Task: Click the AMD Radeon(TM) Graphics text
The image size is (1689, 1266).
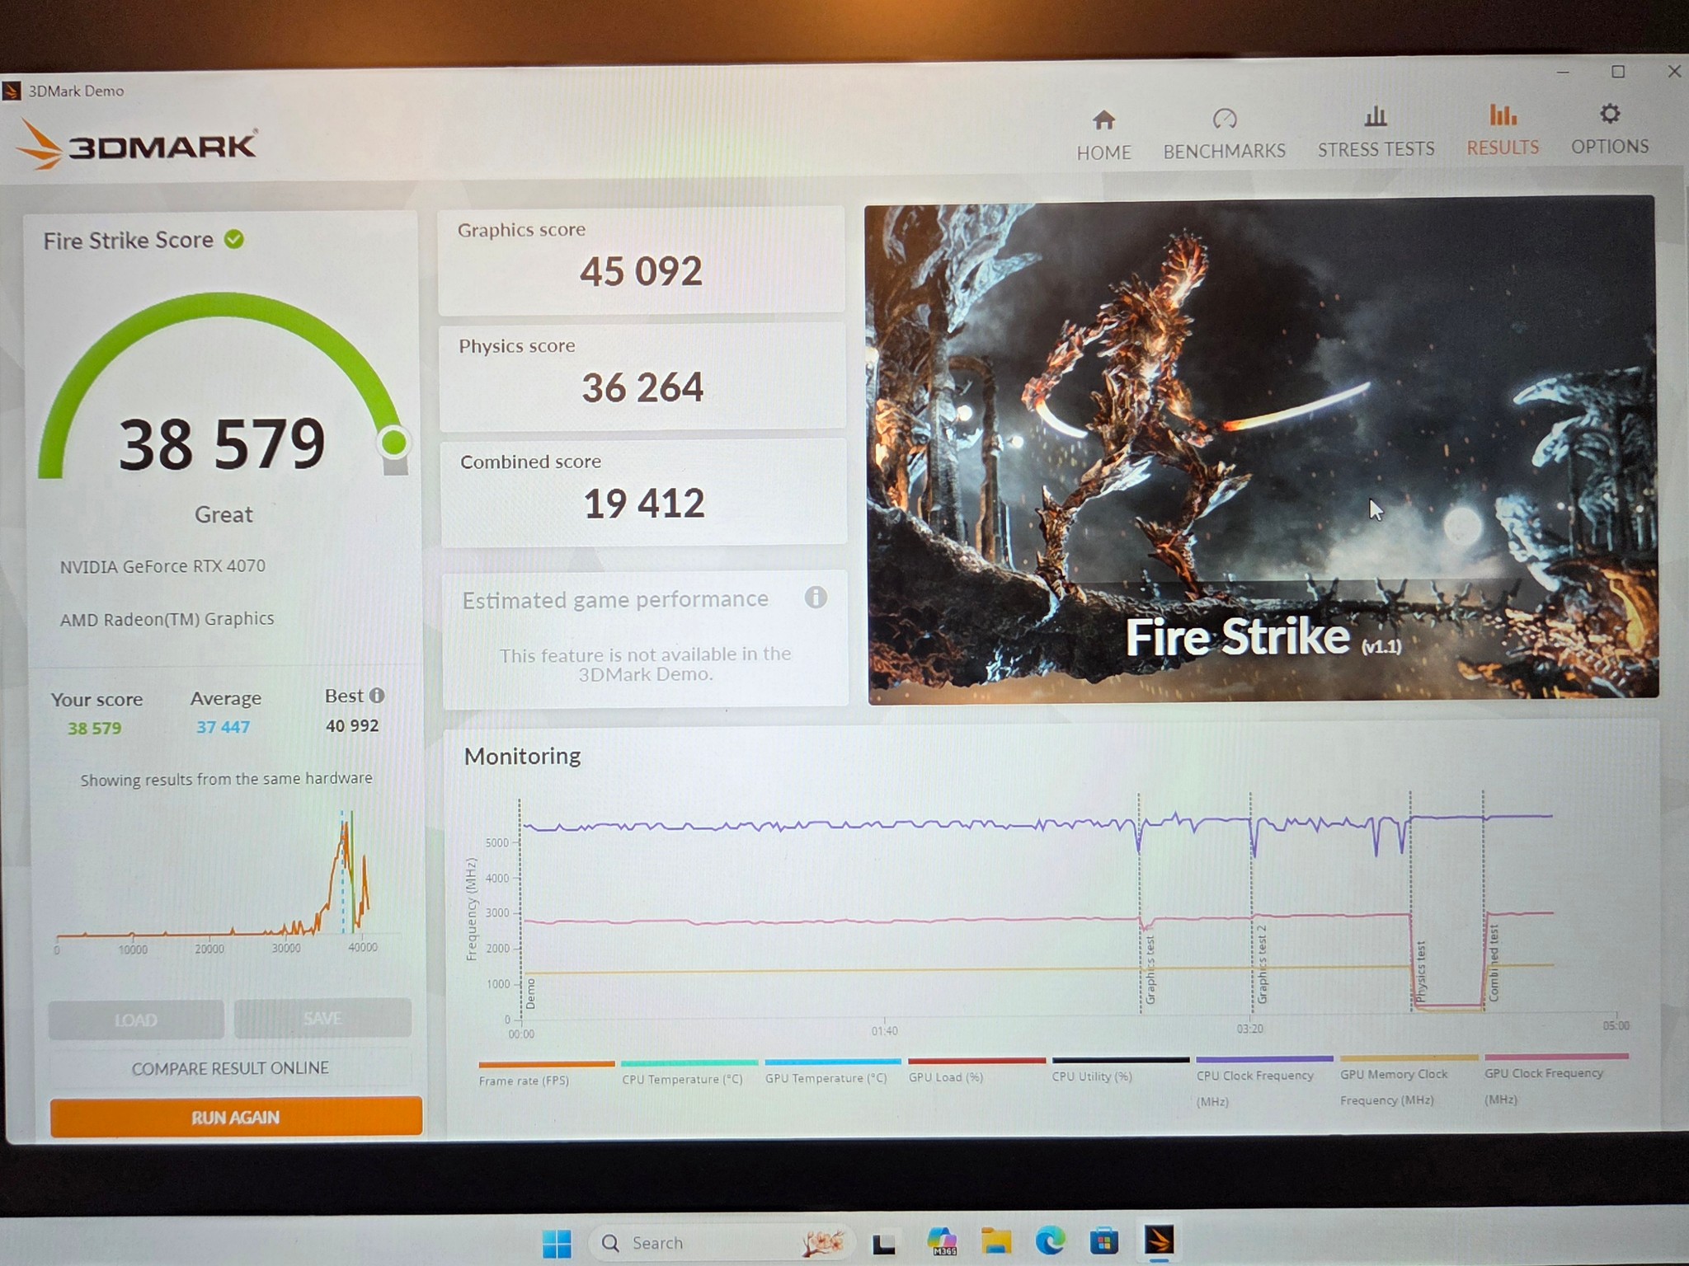Action: (x=167, y=619)
